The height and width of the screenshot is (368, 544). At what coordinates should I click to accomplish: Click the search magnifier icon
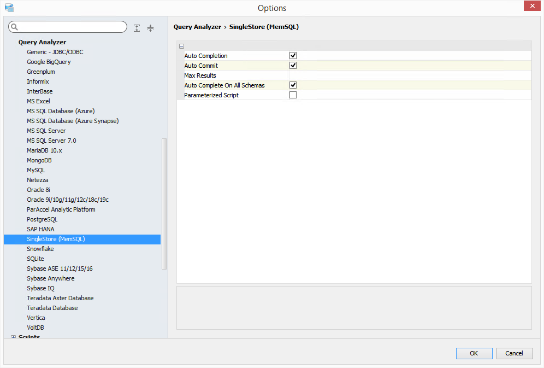click(15, 27)
